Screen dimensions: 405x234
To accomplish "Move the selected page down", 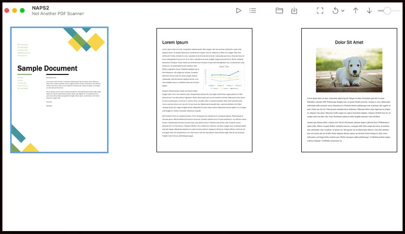I will click(369, 11).
